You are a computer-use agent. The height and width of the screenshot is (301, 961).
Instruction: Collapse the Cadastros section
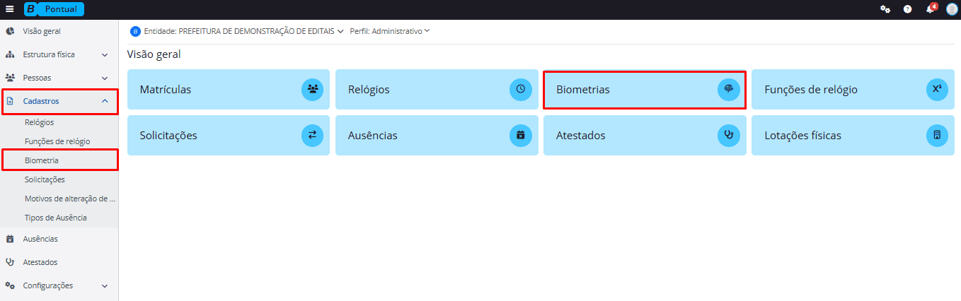(x=105, y=101)
